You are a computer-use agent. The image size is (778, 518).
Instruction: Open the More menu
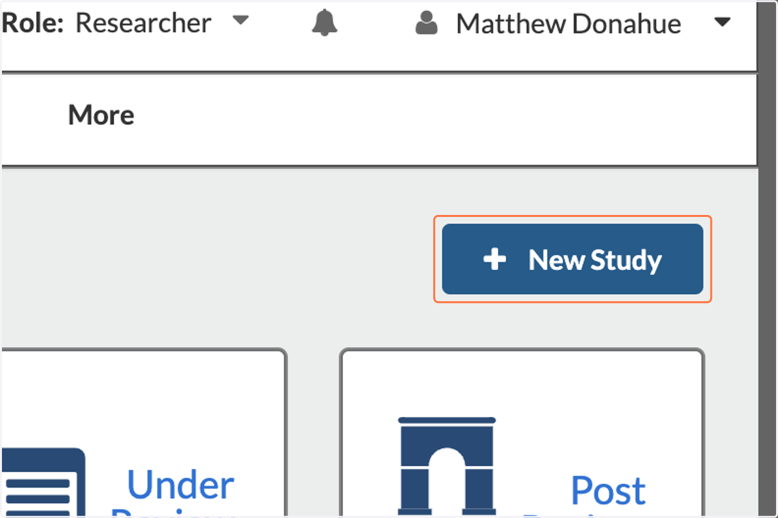[101, 115]
